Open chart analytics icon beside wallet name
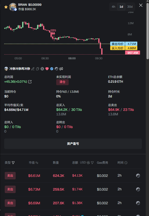The height and width of the screenshot is (216, 149). (56, 69)
